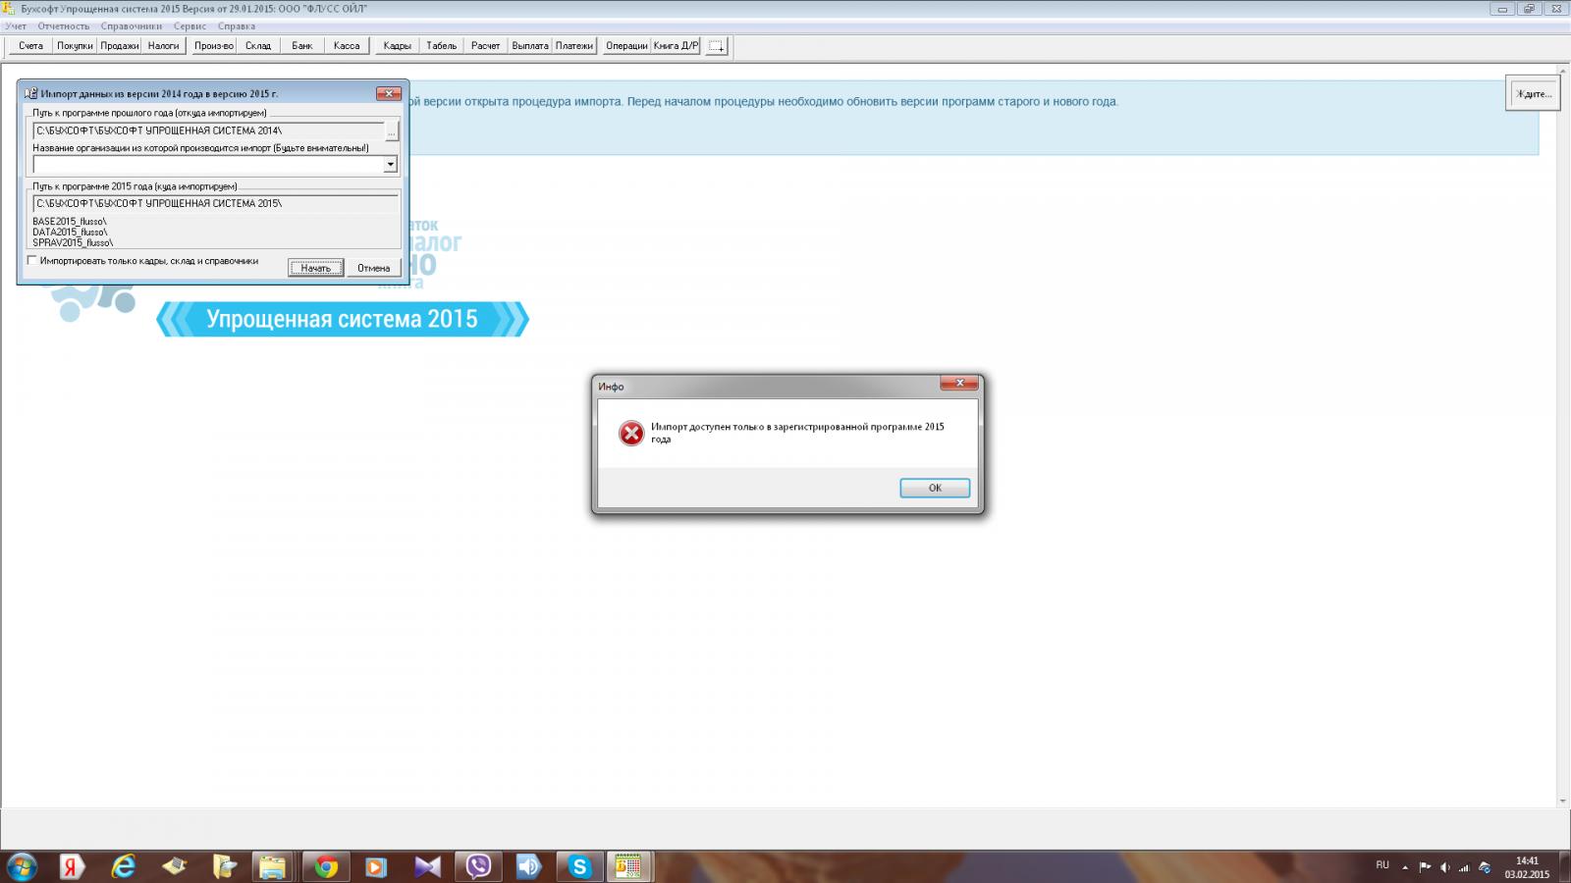Click the Internet Explorer taskbar icon
This screenshot has height=883, width=1571.
124,866
